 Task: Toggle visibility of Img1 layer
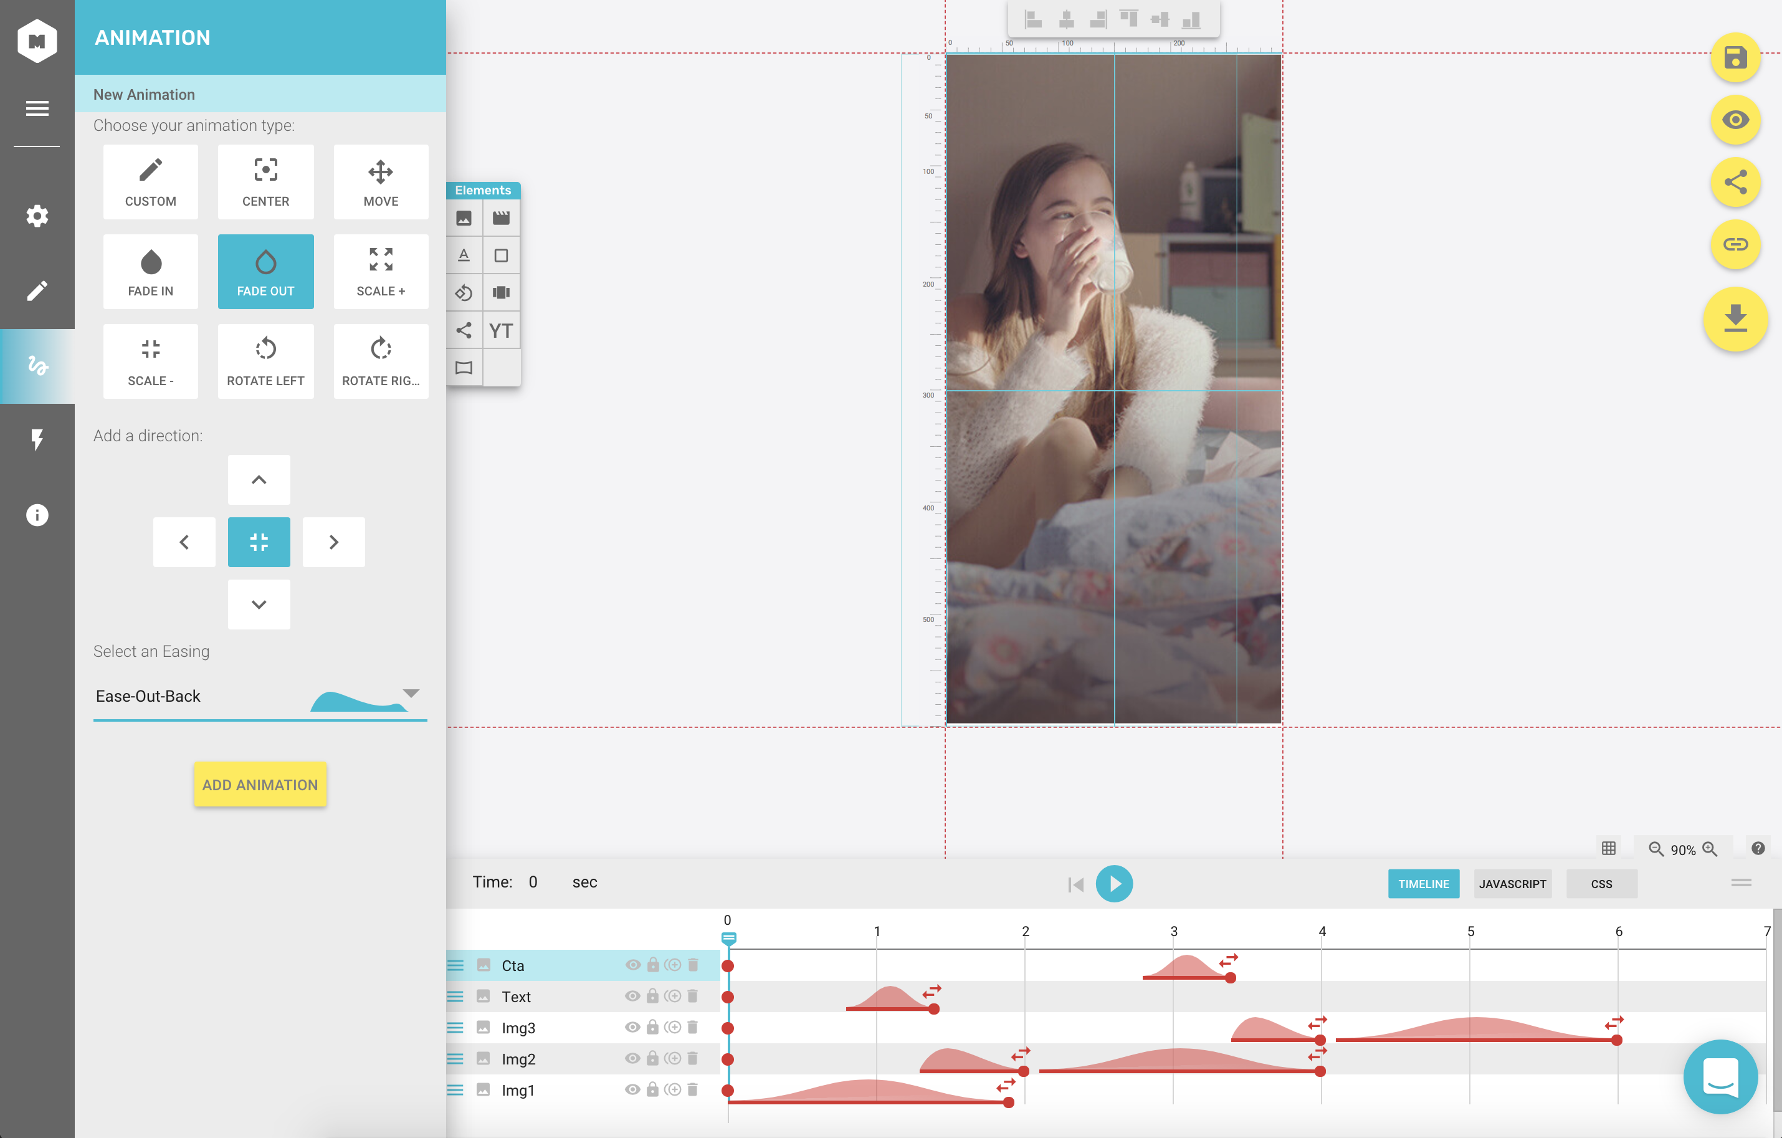[632, 1089]
